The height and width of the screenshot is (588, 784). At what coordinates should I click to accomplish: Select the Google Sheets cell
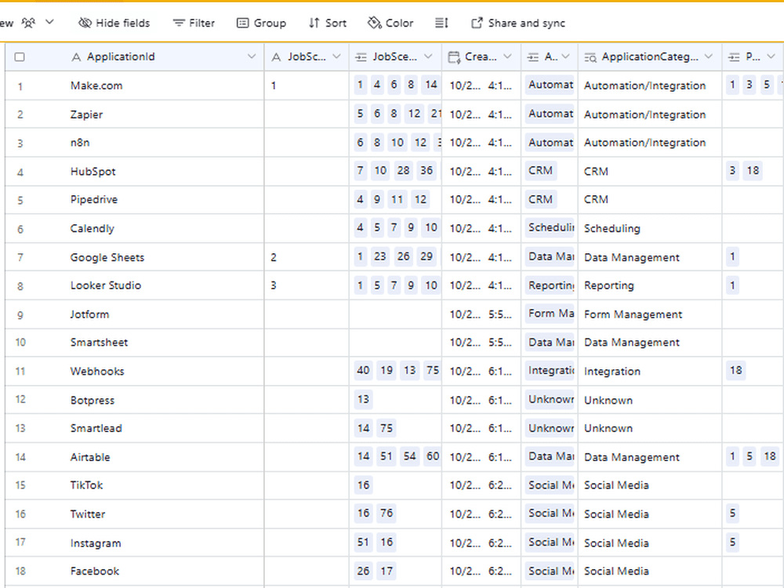coord(164,257)
